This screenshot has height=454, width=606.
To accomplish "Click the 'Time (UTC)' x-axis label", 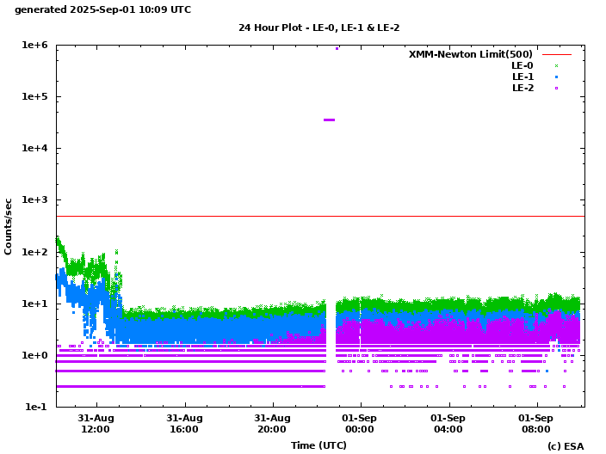I will pyautogui.click(x=318, y=445).
